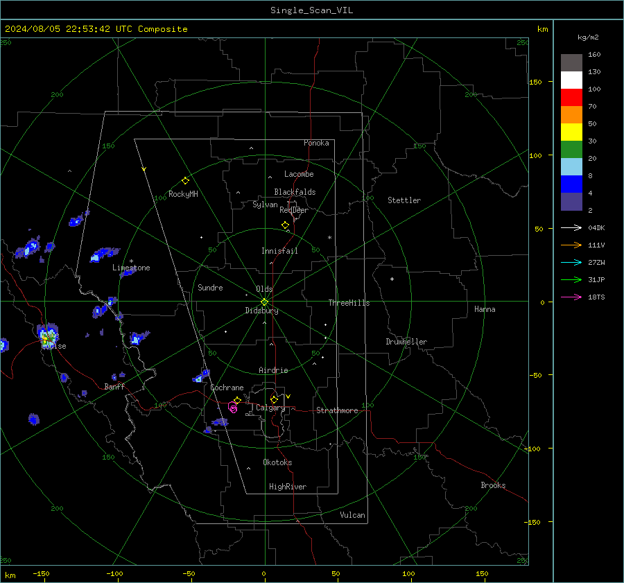Viewport: 624px width, 583px height.
Task: Click the Single_Scan_VIL title text
Action: click(x=311, y=10)
